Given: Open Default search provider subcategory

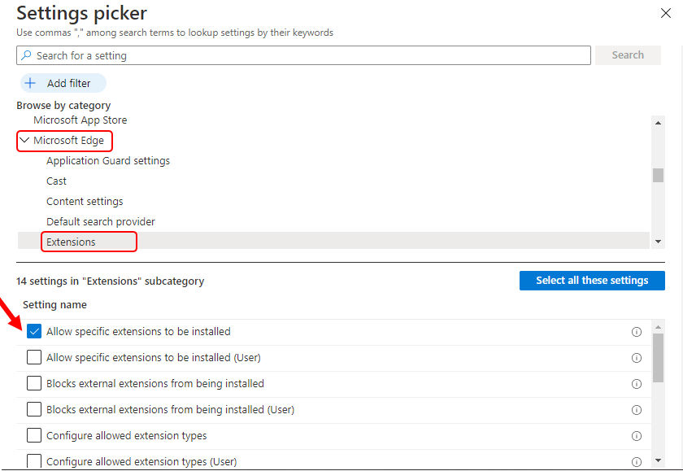Looking at the screenshot, I should tap(101, 222).
